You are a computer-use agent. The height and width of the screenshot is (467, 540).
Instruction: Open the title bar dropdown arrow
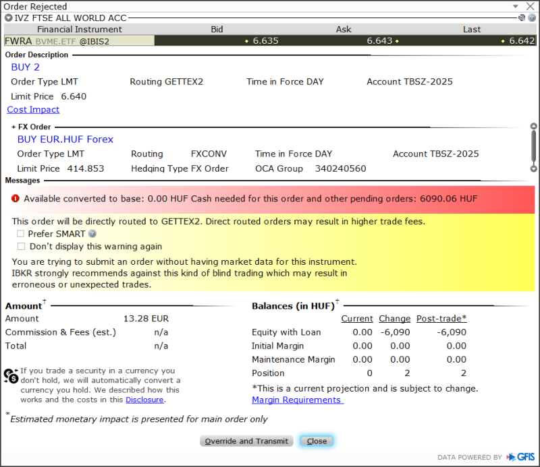[516, 6]
